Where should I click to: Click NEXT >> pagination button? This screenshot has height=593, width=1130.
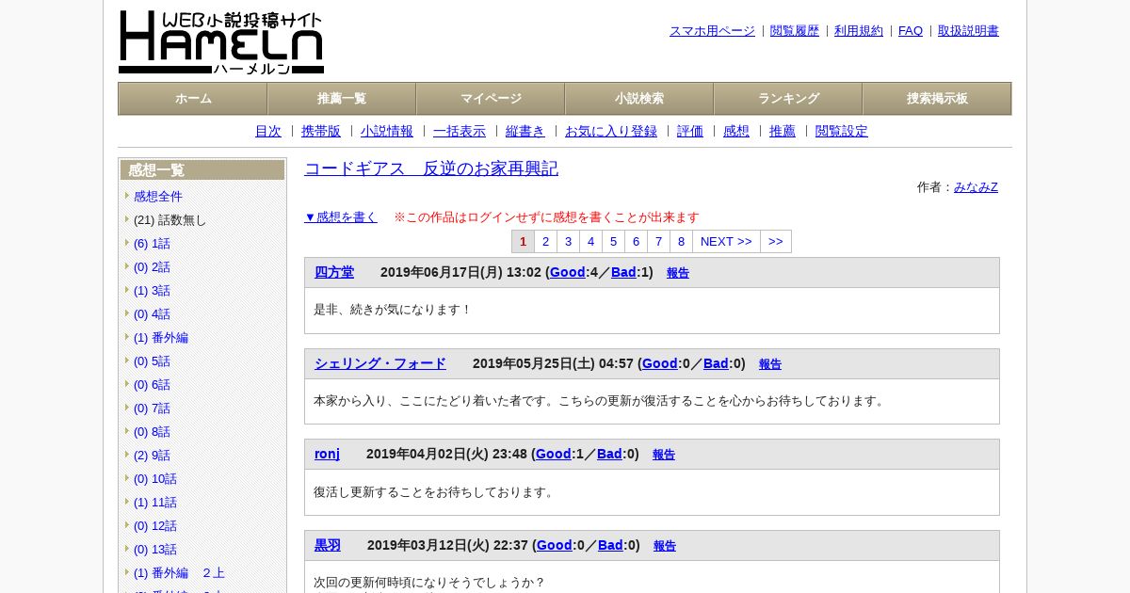coord(726,242)
